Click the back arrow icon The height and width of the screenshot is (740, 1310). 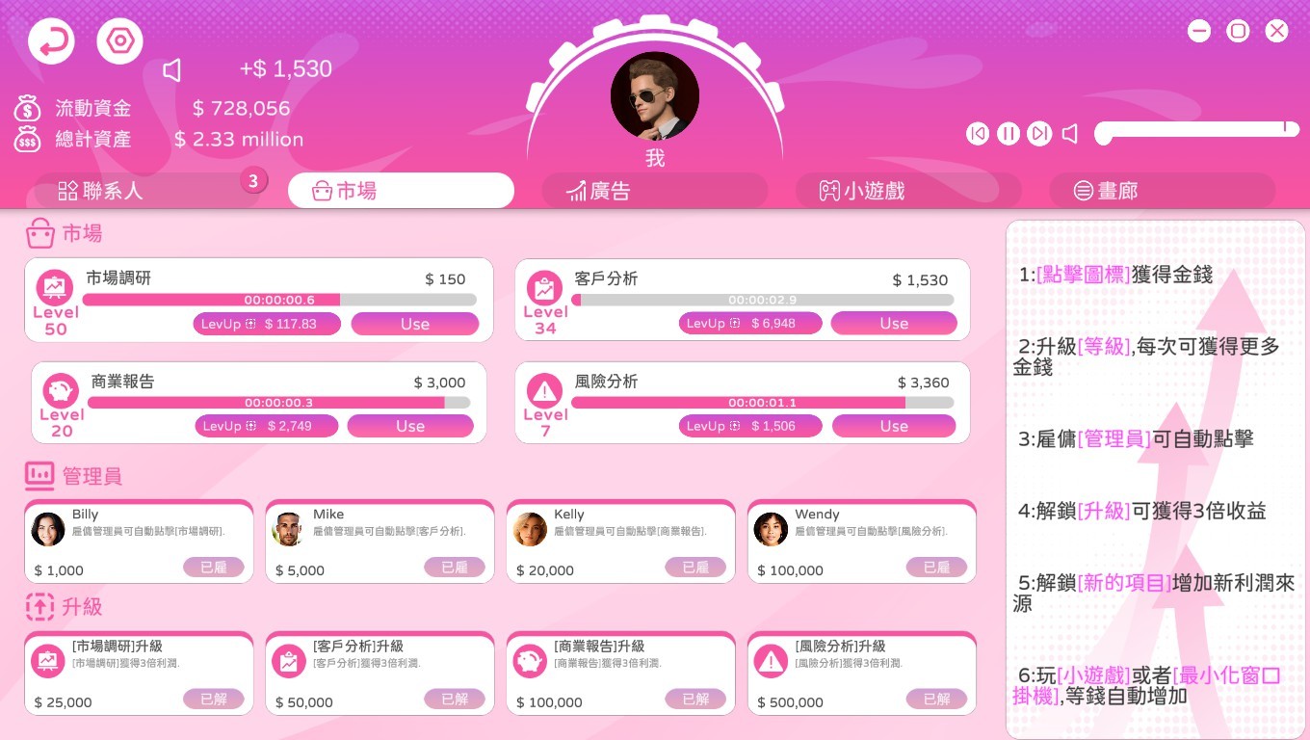[51, 41]
